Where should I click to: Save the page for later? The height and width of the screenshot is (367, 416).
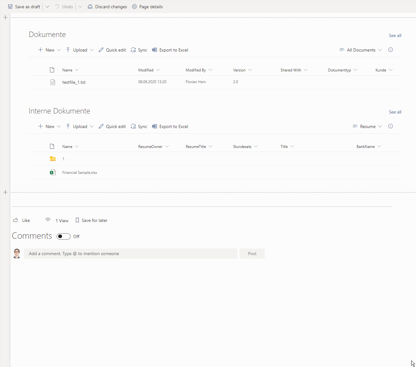(91, 220)
